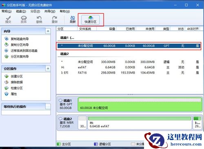Click the 磁盘2 group header in list

tap(64, 54)
